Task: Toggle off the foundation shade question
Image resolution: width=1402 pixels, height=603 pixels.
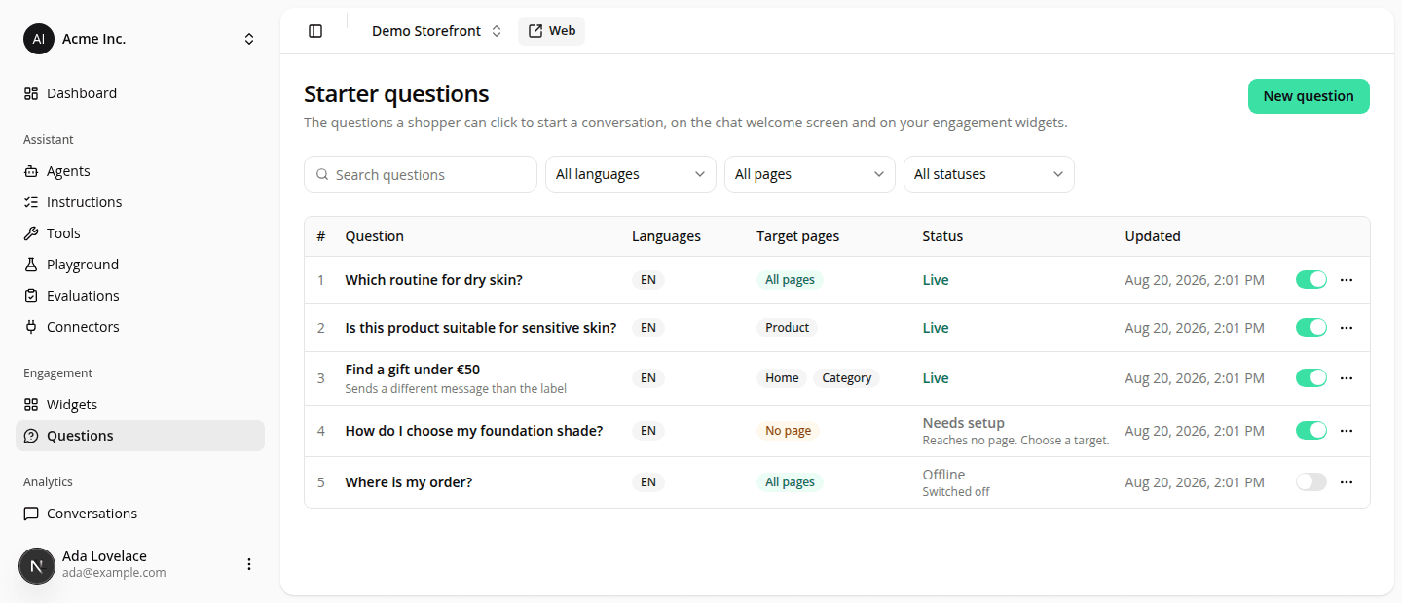Action: 1311,431
